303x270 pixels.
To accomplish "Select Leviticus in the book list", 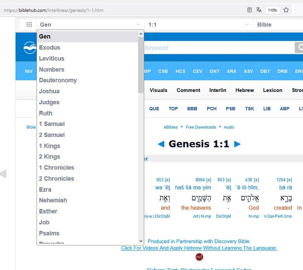I will (87, 58).
